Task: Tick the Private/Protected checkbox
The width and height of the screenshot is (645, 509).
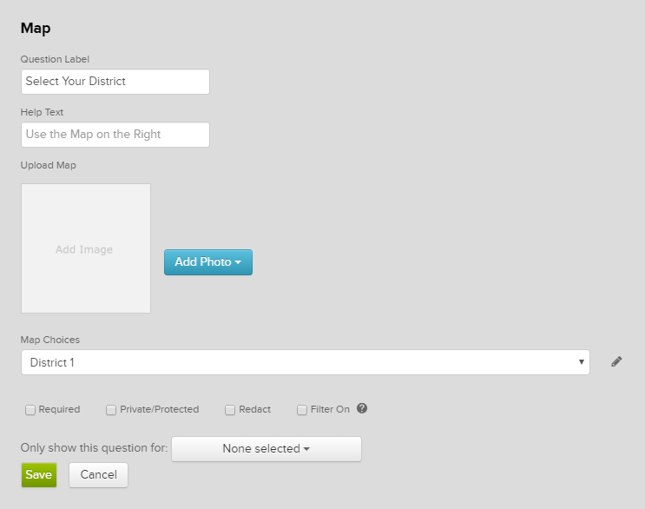Action: point(111,410)
